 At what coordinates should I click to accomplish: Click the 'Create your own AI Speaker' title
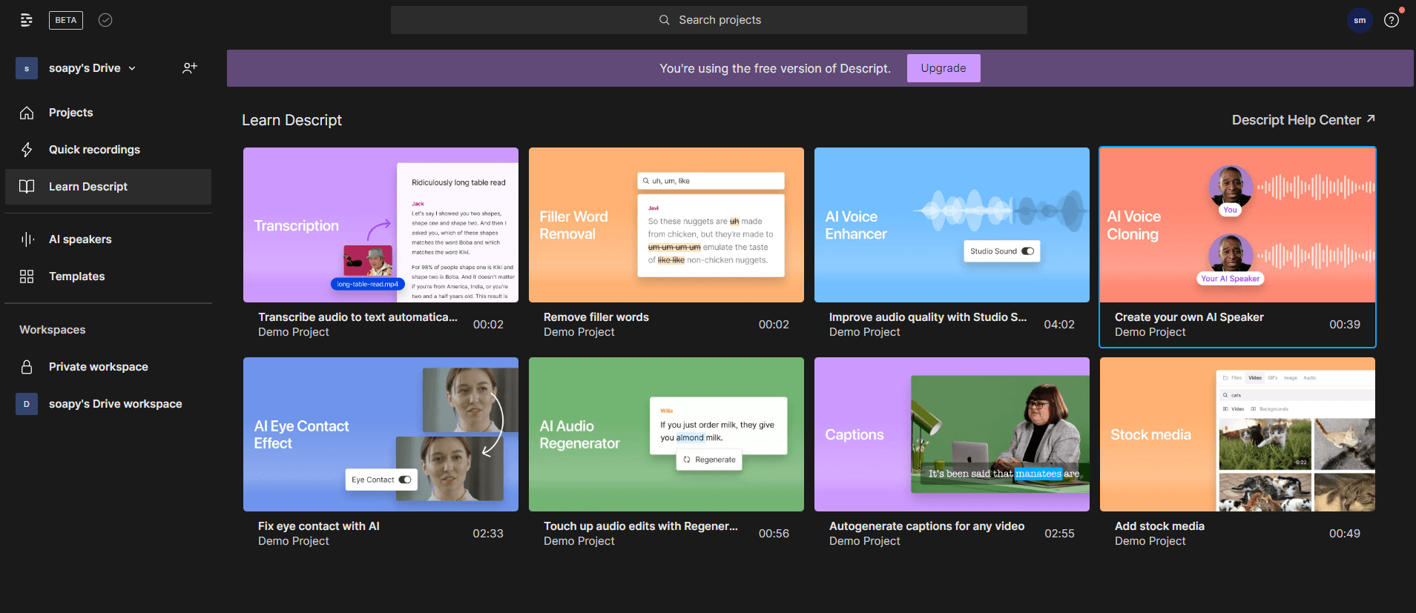1189,317
